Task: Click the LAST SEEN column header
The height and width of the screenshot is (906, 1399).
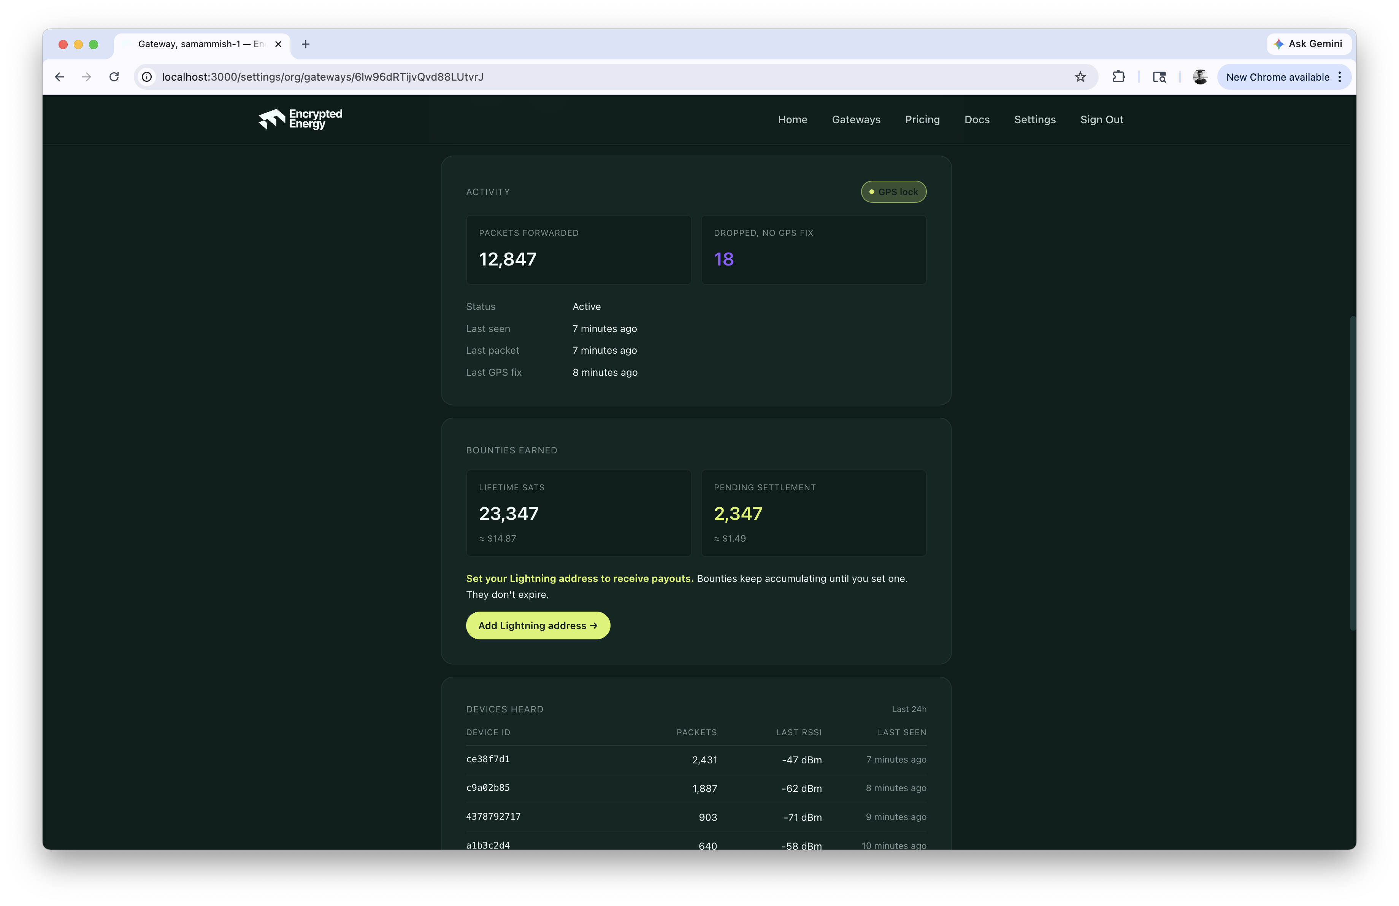Action: [902, 733]
